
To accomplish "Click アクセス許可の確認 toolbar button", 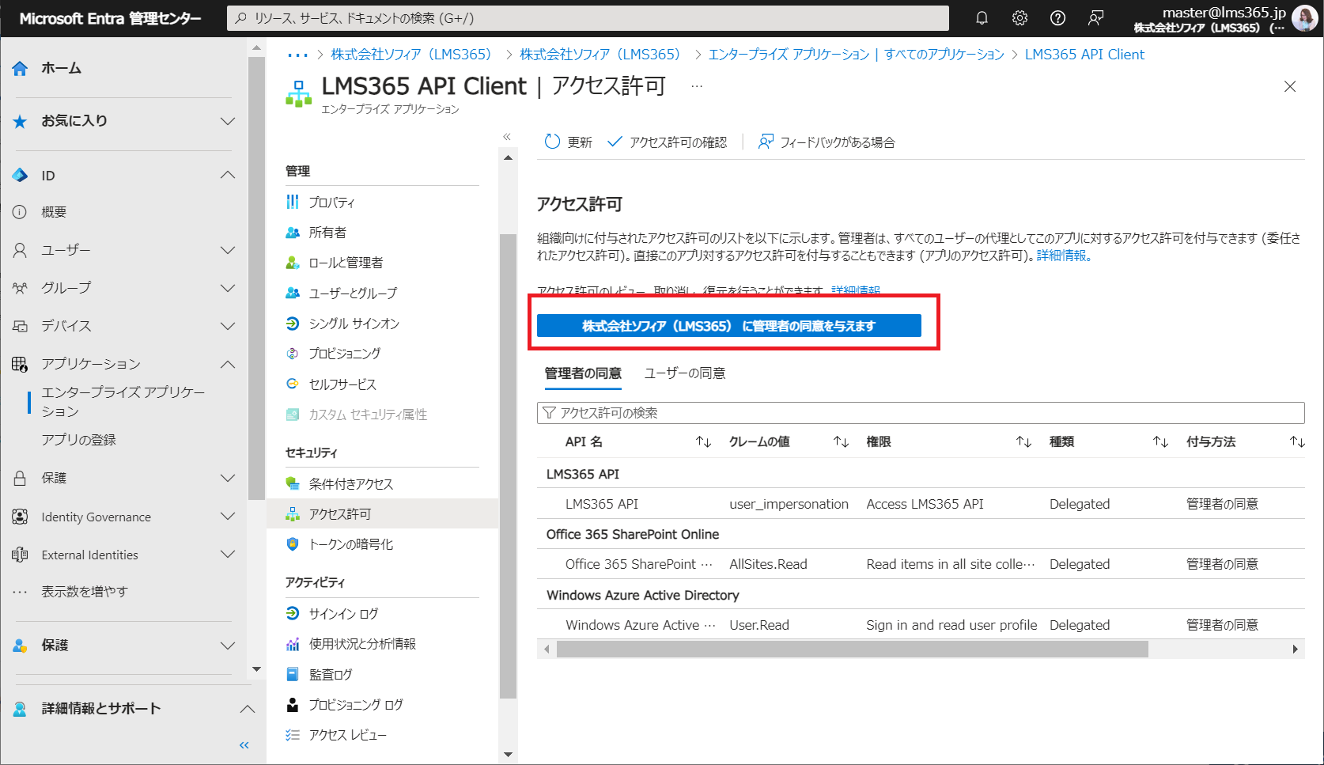I will pos(667,142).
